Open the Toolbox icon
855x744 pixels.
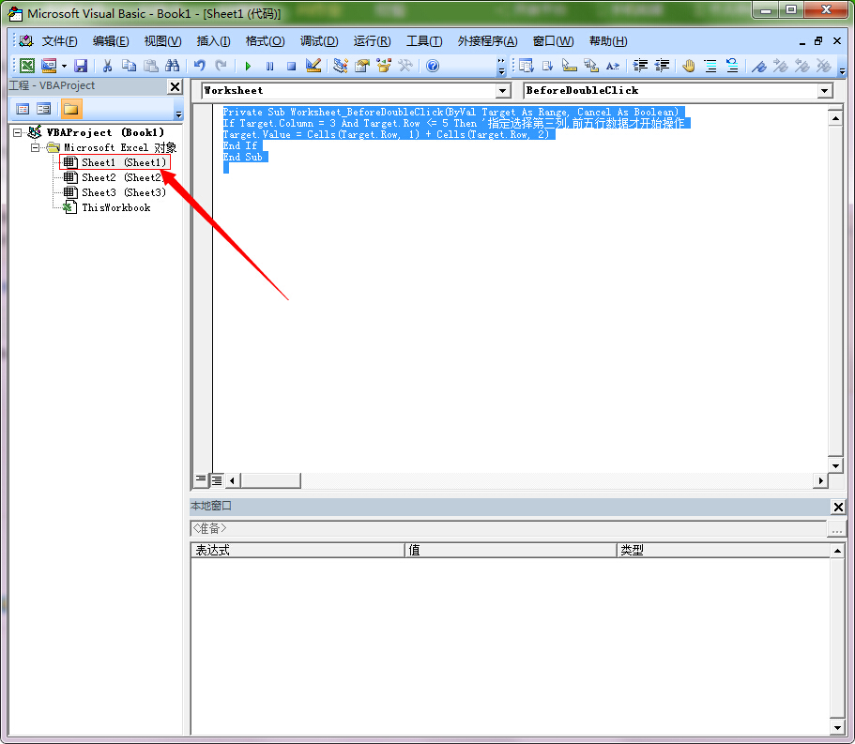405,66
